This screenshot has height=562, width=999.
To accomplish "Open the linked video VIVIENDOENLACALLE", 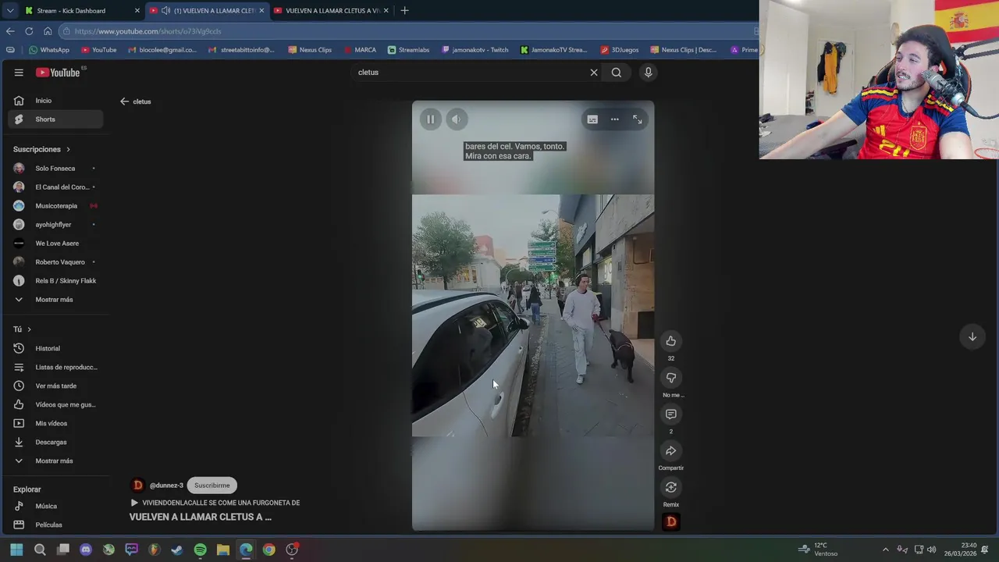I will click(x=215, y=503).
